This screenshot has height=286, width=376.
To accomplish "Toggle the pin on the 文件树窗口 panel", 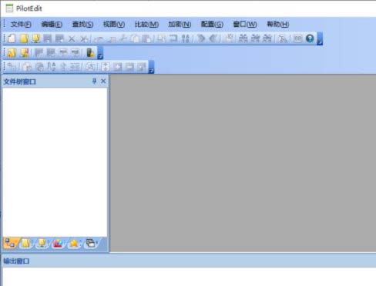I will tap(94, 81).
